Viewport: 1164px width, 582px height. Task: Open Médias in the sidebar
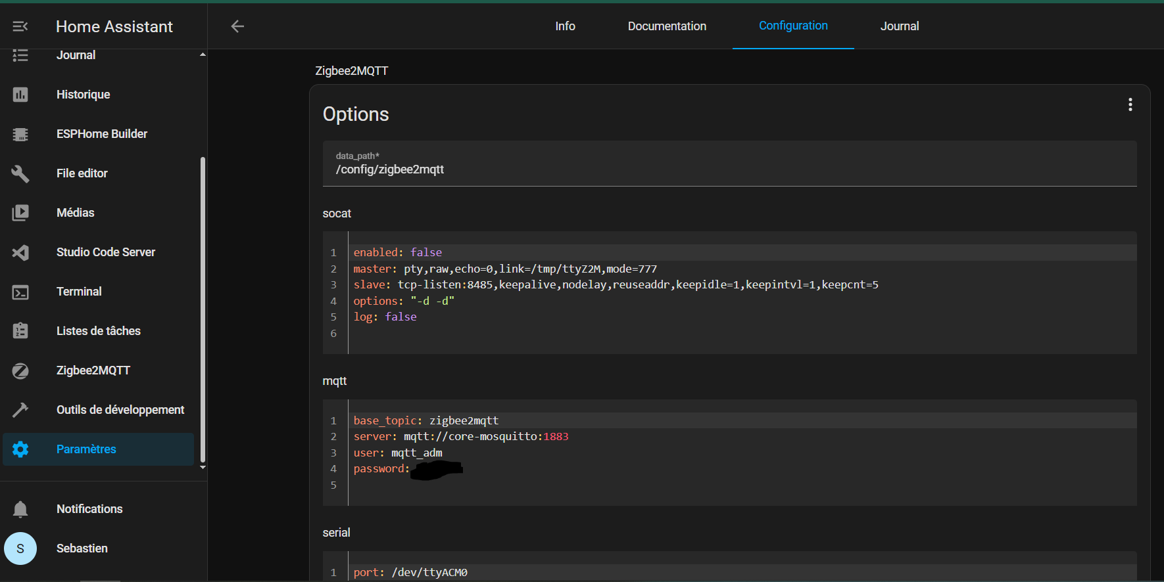point(99,213)
